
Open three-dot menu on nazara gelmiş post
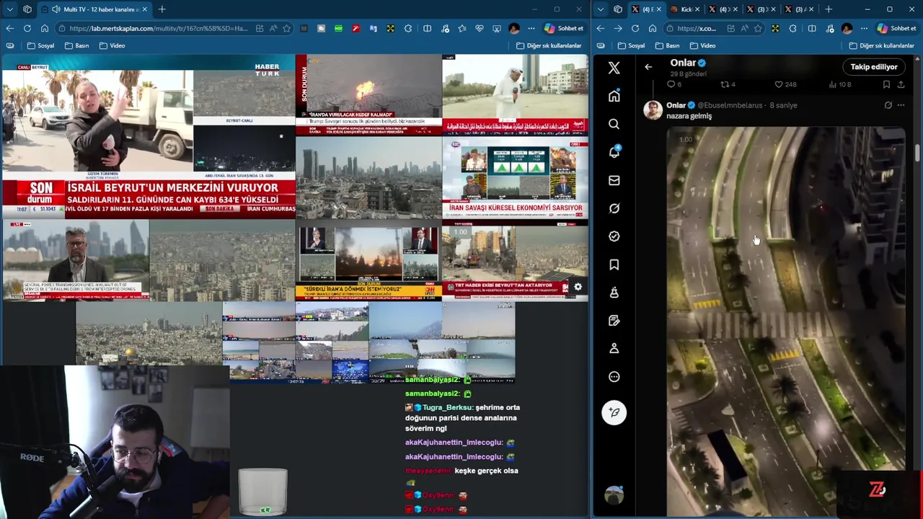901,105
